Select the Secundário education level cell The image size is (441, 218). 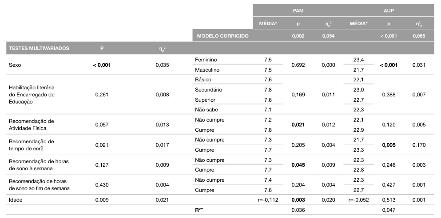point(208,90)
